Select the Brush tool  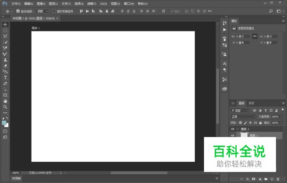pos(5,54)
